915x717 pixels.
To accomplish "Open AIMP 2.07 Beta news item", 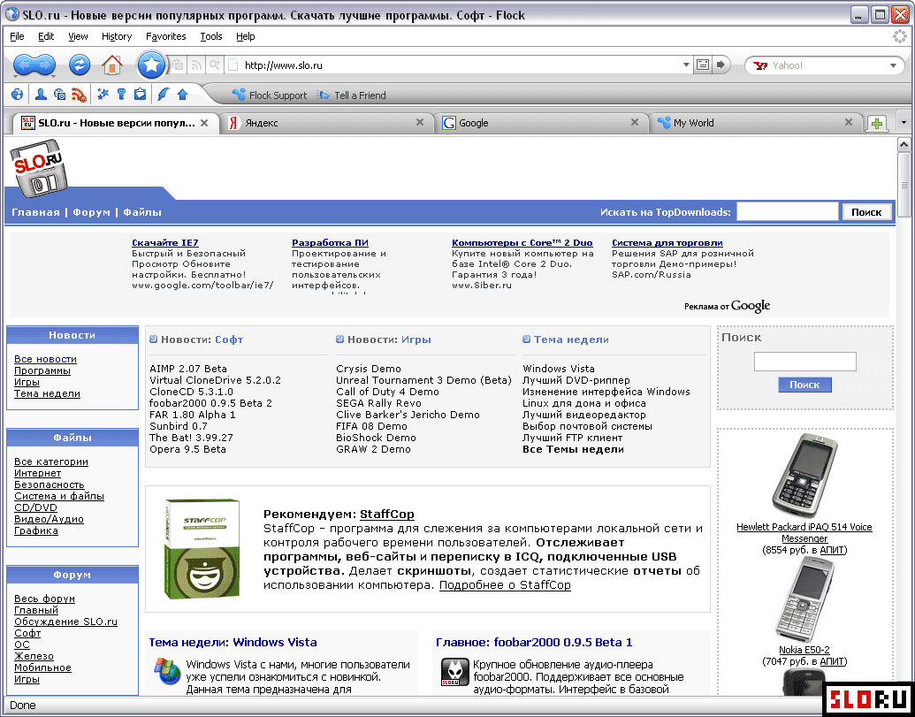I will [188, 369].
